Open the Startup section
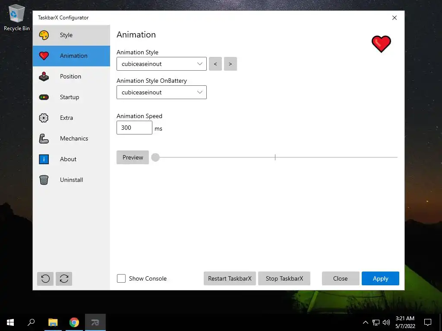Screen dimensions: 442x331 [x=71, y=97]
